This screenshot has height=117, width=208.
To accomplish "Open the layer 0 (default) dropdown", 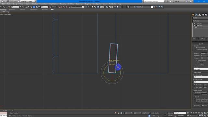I will point(141,7).
